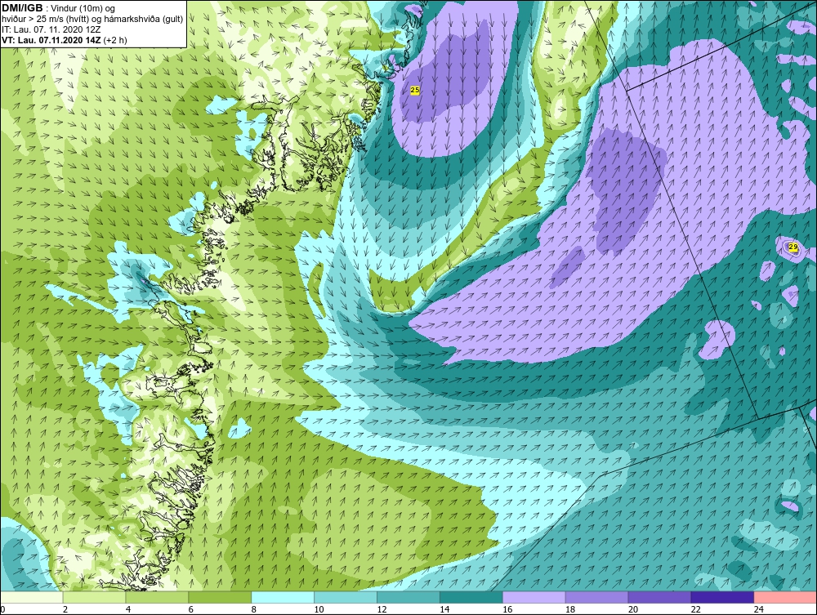Select the pink swatch above 24 m/s
This screenshot has width=817, height=615.
click(x=785, y=597)
